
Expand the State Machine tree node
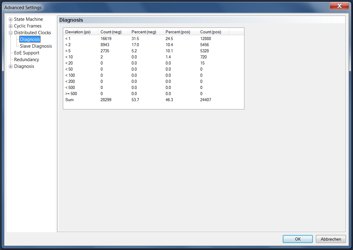(11, 20)
